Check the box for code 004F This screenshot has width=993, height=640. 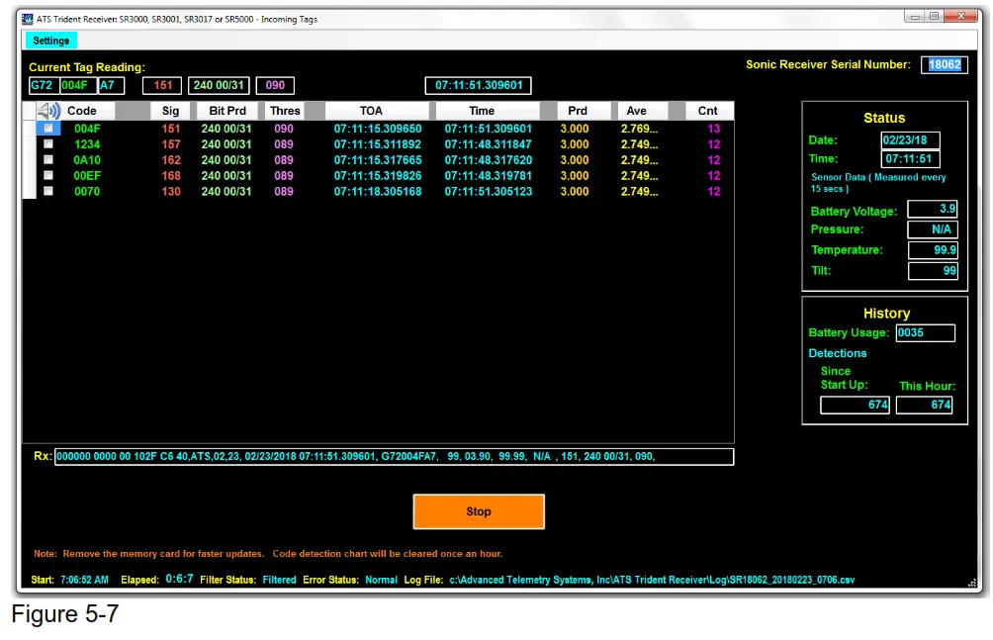48,129
